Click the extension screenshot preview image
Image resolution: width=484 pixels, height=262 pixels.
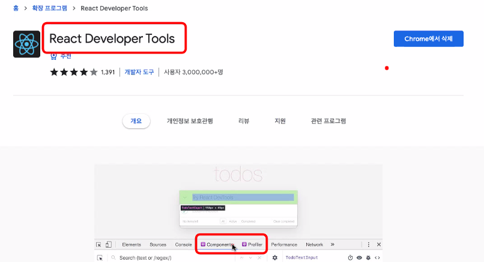[x=238, y=213]
